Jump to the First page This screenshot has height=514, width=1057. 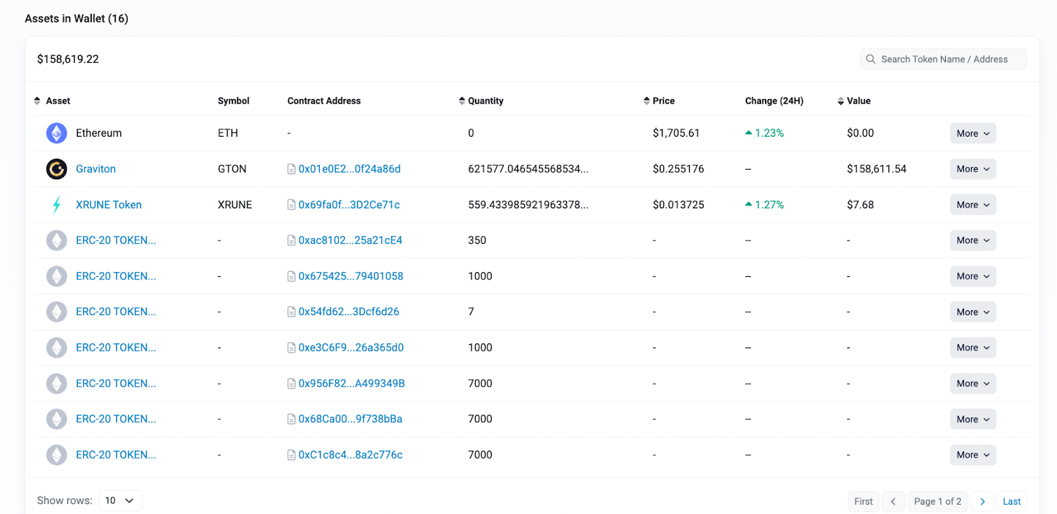point(863,501)
